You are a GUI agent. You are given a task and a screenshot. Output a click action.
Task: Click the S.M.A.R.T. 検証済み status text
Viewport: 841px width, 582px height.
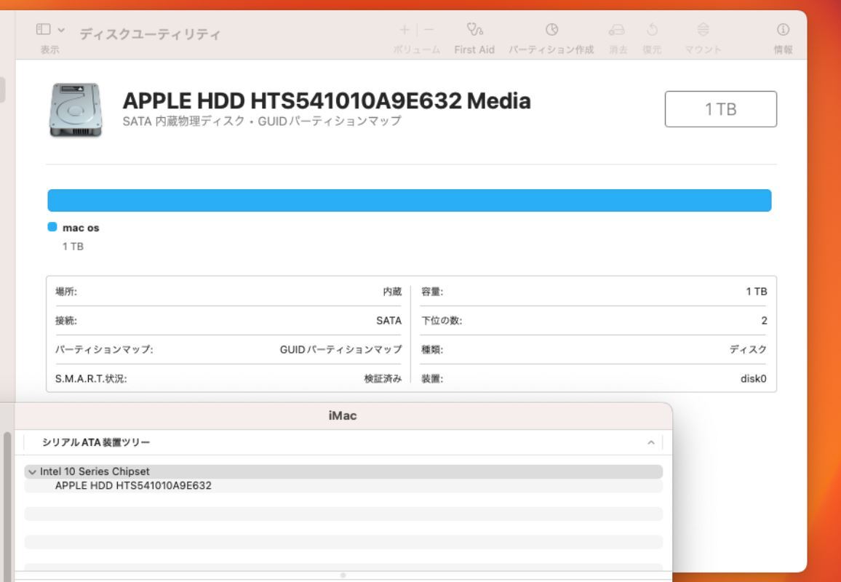tap(384, 377)
